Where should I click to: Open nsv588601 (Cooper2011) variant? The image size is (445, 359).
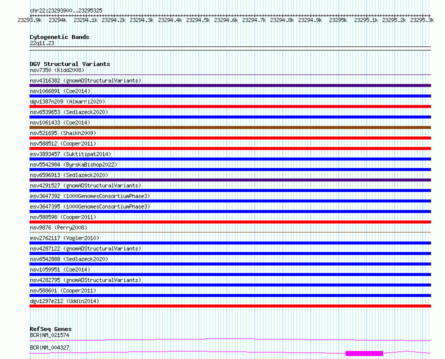tap(63, 290)
